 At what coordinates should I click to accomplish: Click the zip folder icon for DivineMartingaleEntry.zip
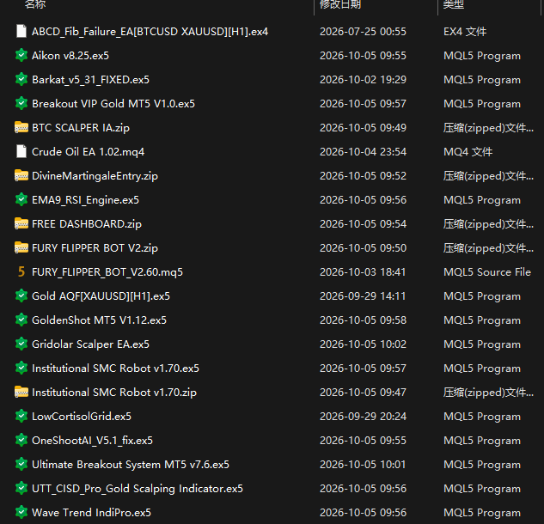(x=21, y=175)
